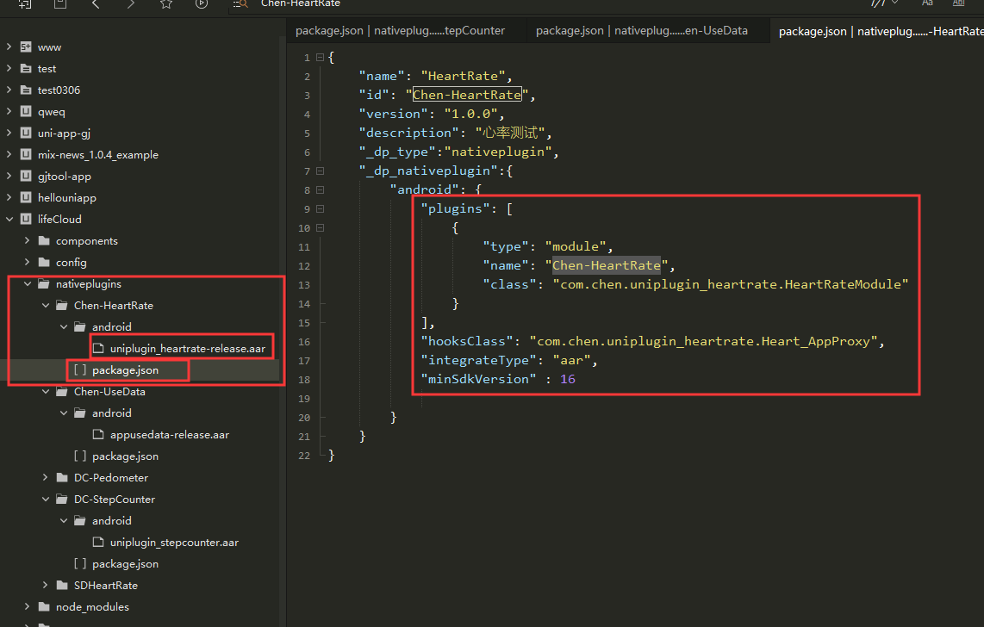
Task: Collapse the nativeplugins folder
Action: tap(27, 284)
